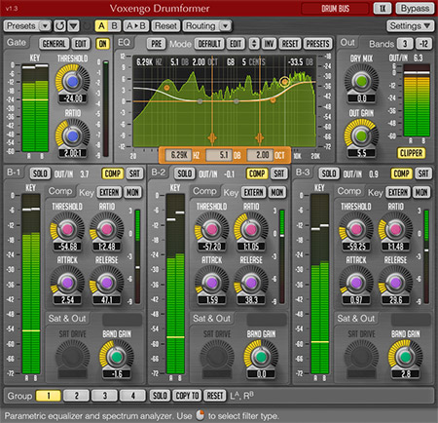Open the history dropdown triangle next to undo
438x423 pixels.
point(74,26)
